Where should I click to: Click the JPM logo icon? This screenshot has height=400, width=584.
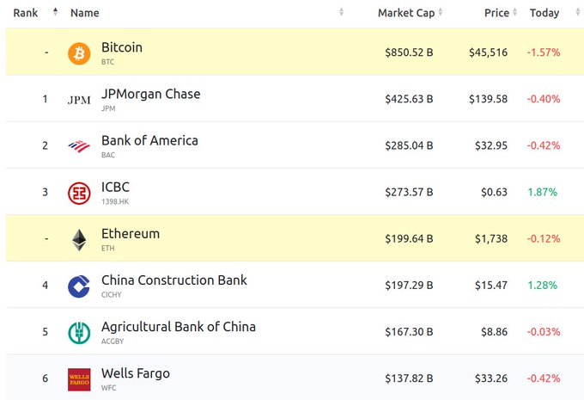point(79,100)
